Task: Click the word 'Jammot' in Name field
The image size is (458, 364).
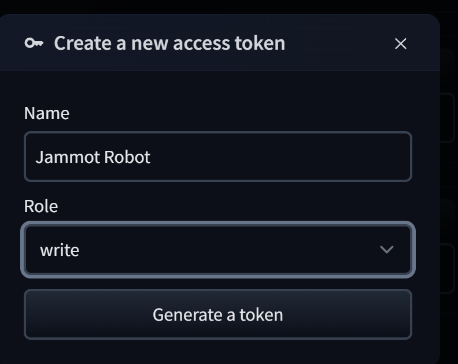Action: pos(60,157)
